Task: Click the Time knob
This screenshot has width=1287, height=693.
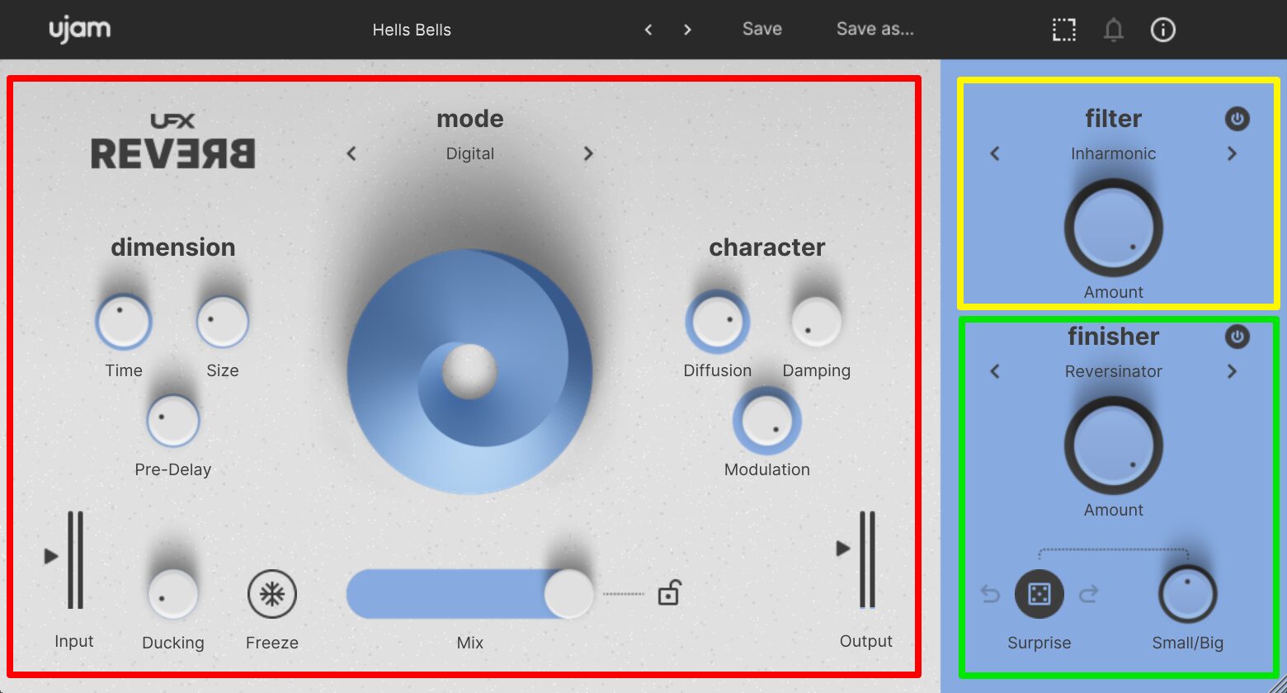Action: coord(124,323)
